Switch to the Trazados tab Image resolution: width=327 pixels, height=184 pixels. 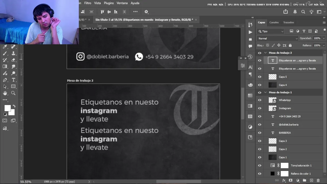(288, 22)
